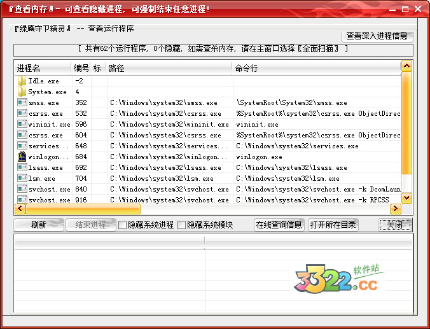Click command line \SystemRoot\System32\smss.exe
Screen dimensions: 430x329
pos(292,103)
